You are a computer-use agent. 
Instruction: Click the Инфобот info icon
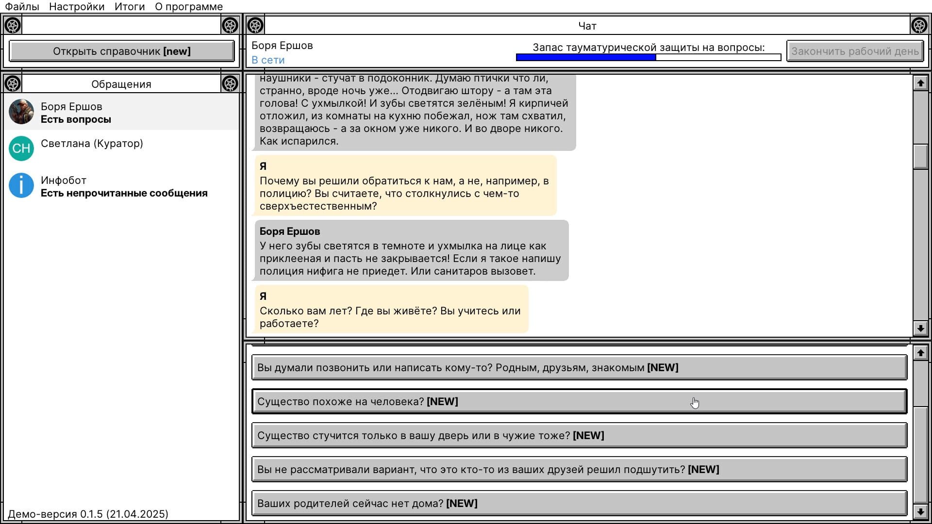pos(21,185)
